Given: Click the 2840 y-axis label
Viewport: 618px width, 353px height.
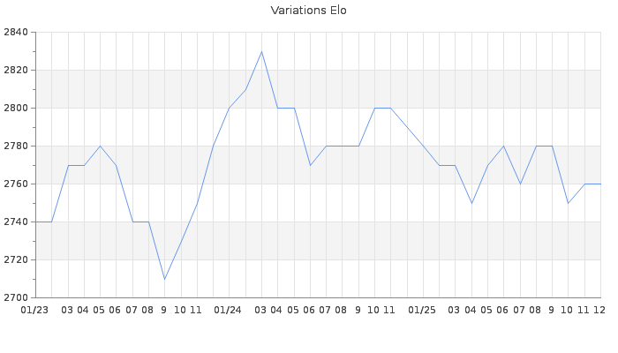Looking at the screenshot, I should coord(16,33).
